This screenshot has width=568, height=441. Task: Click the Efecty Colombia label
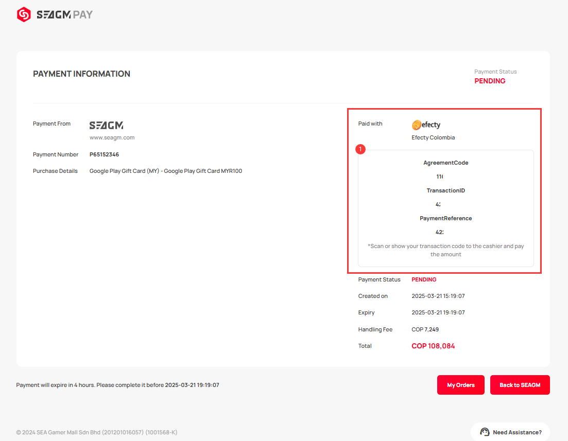pos(433,137)
